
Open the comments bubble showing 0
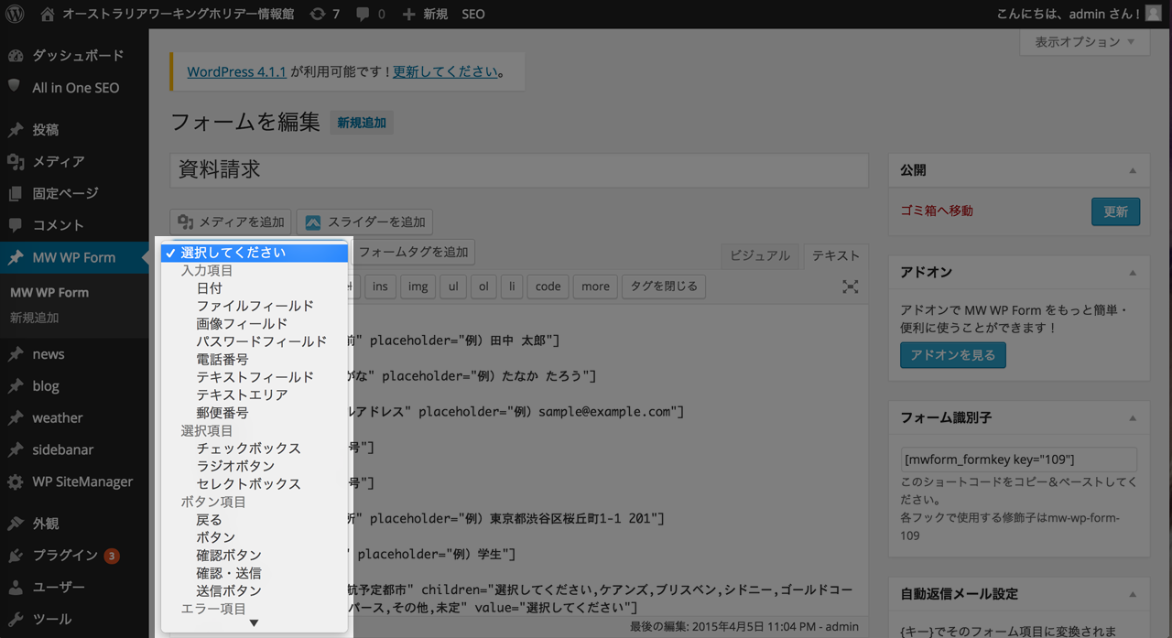pyautogui.click(x=370, y=14)
